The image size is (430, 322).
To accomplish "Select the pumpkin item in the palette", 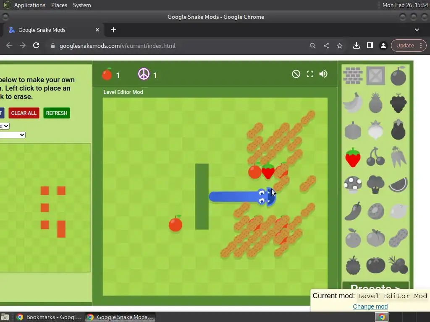I will 353,130.
